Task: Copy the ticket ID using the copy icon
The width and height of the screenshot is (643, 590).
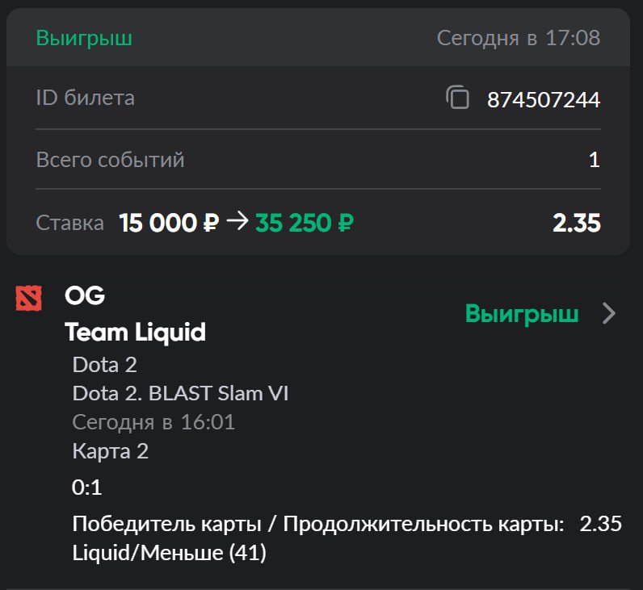Action: pos(457,98)
